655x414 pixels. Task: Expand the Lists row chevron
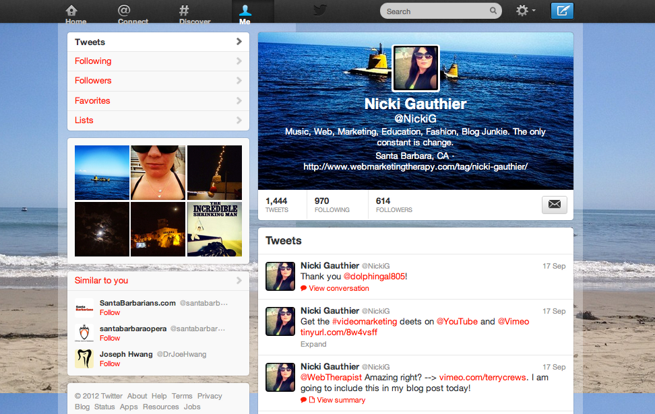point(239,120)
